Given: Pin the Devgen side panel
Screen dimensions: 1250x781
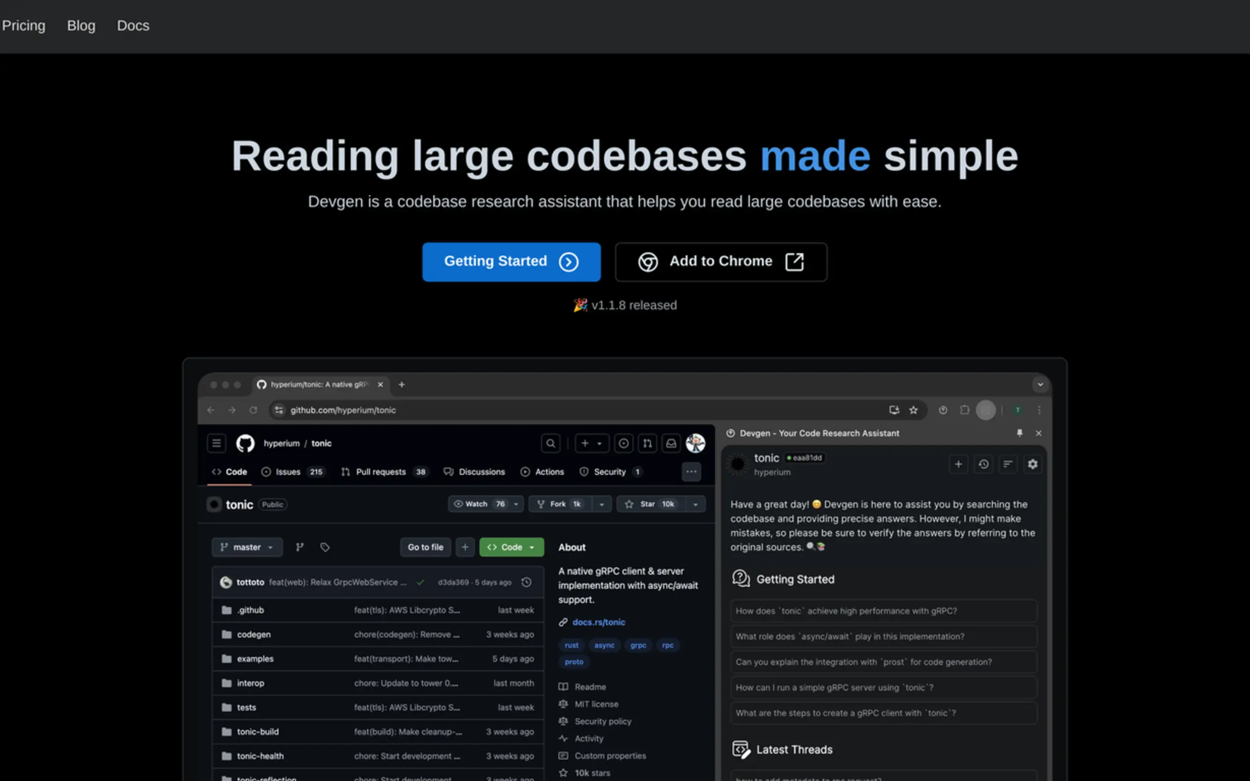Looking at the screenshot, I should [x=1019, y=433].
